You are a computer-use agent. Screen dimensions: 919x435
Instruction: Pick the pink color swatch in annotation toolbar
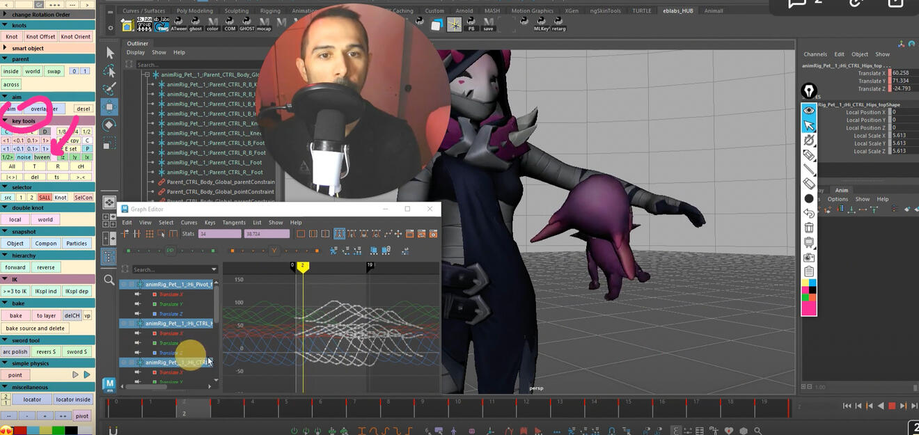tap(809, 308)
